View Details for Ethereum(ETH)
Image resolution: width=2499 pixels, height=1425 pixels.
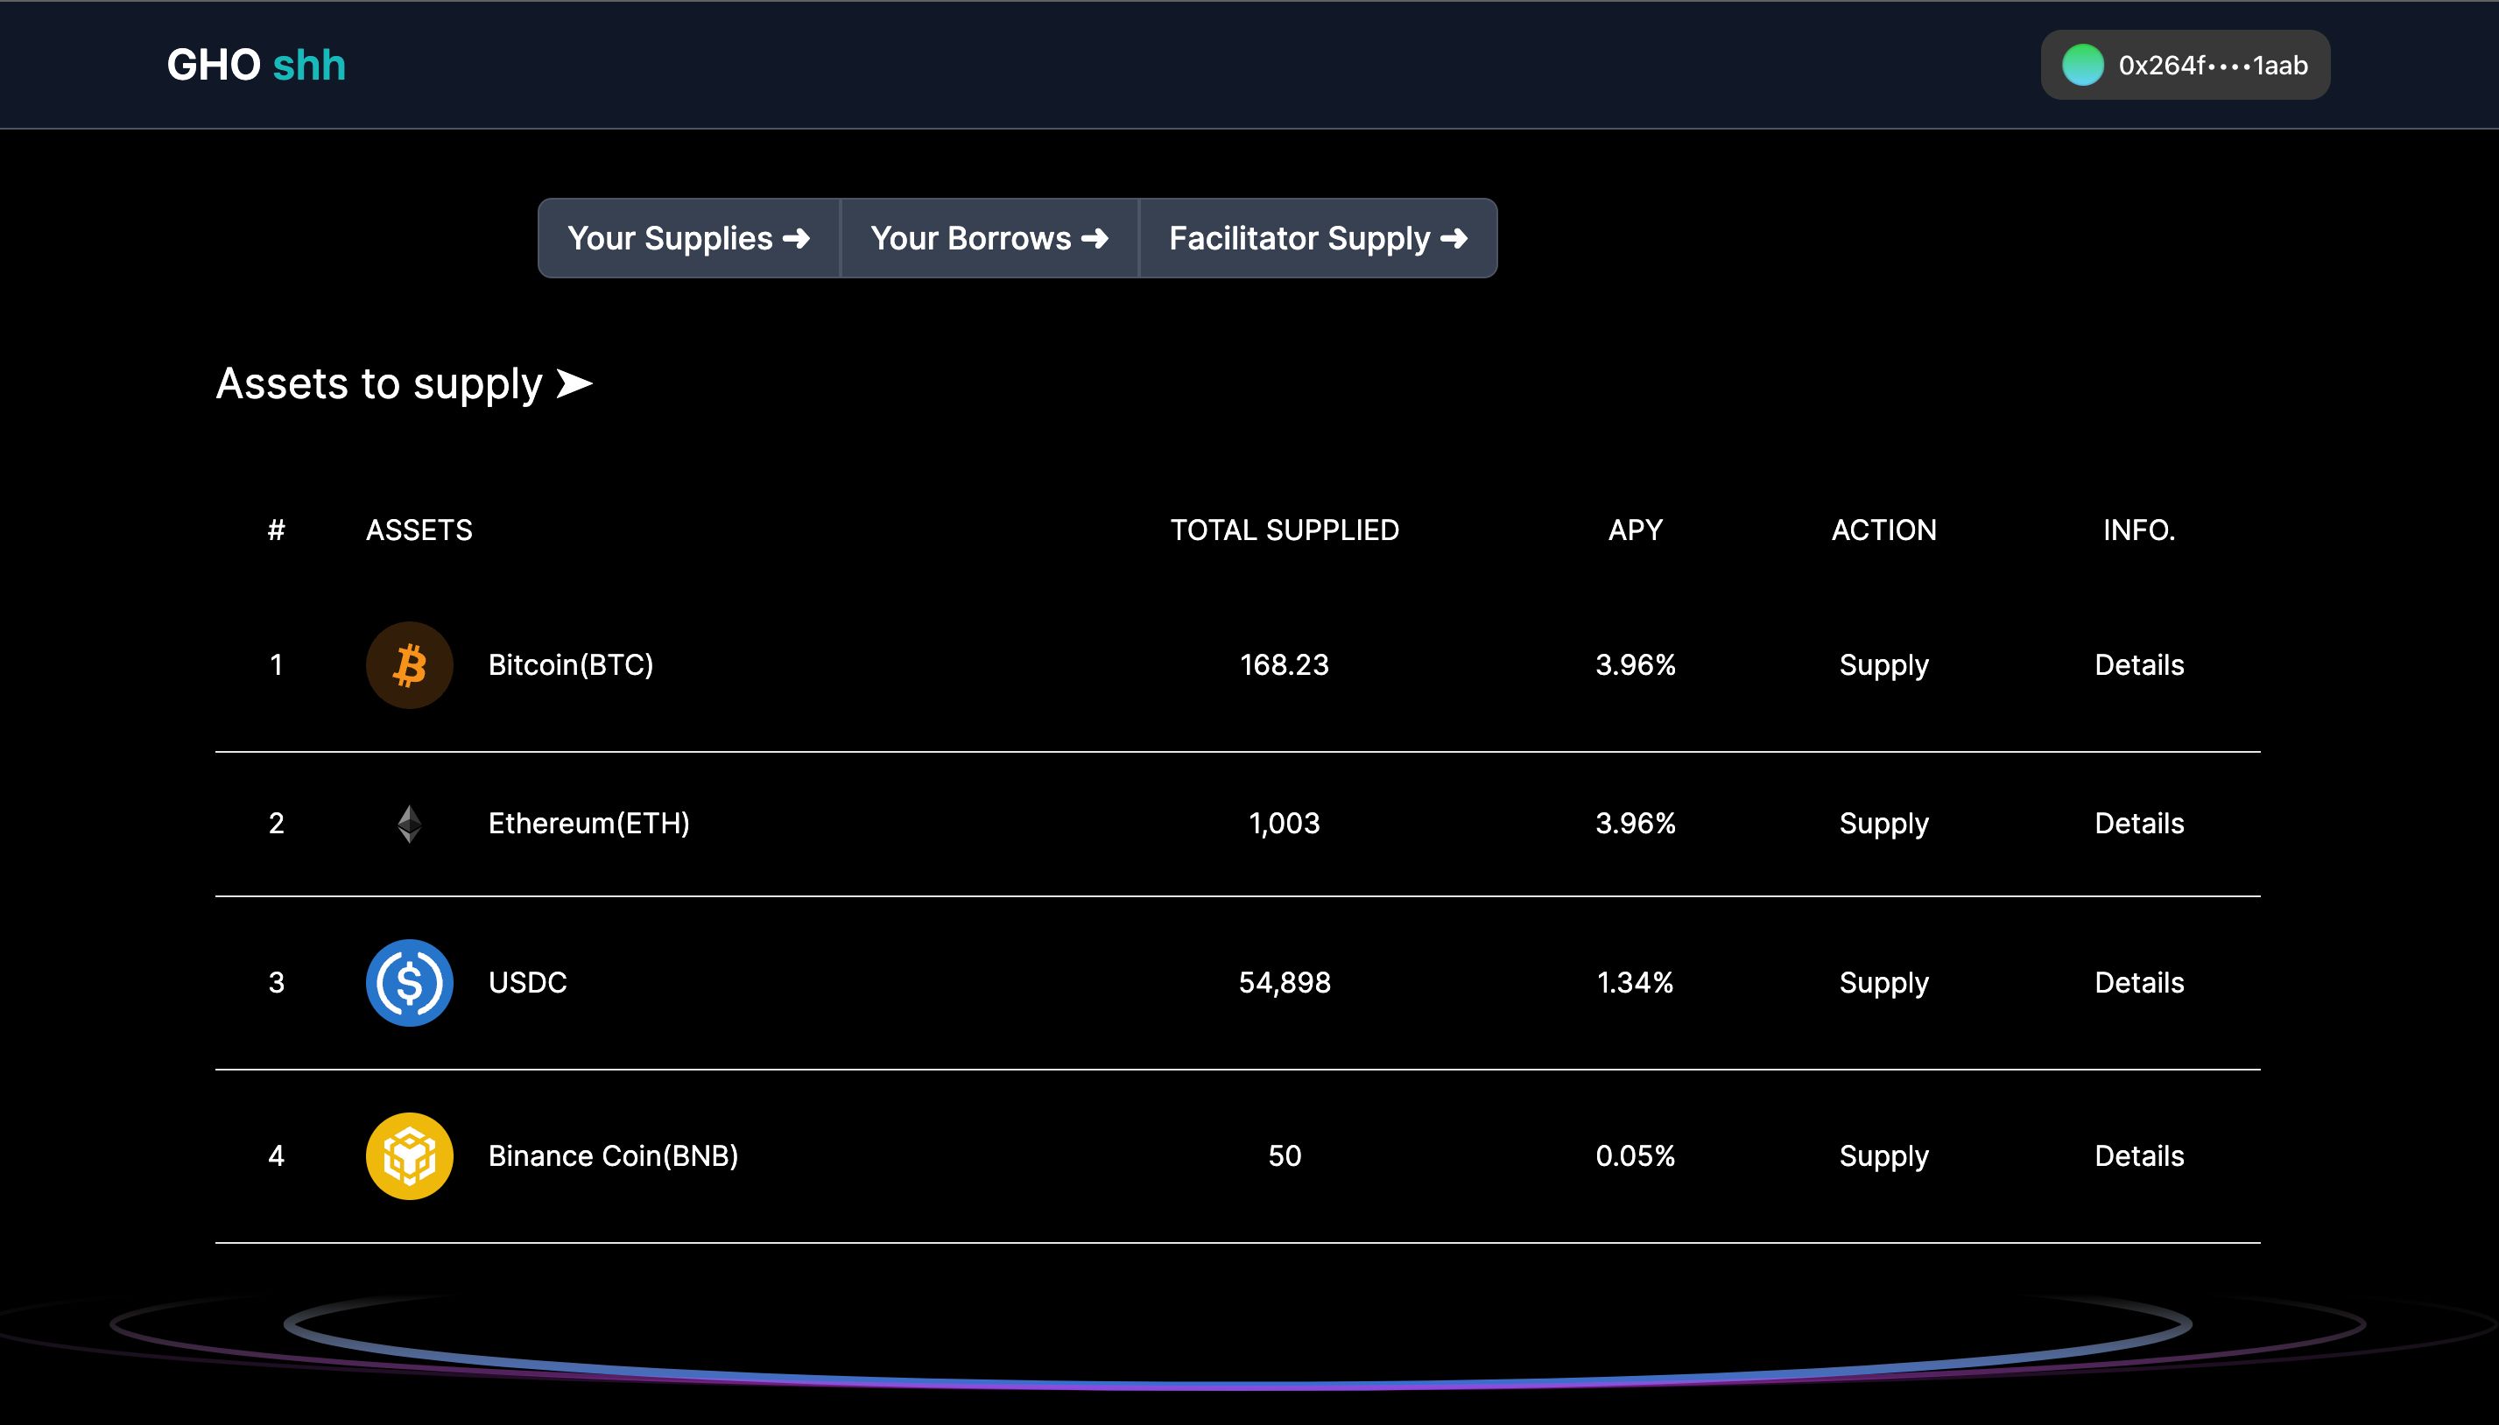point(2139,824)
